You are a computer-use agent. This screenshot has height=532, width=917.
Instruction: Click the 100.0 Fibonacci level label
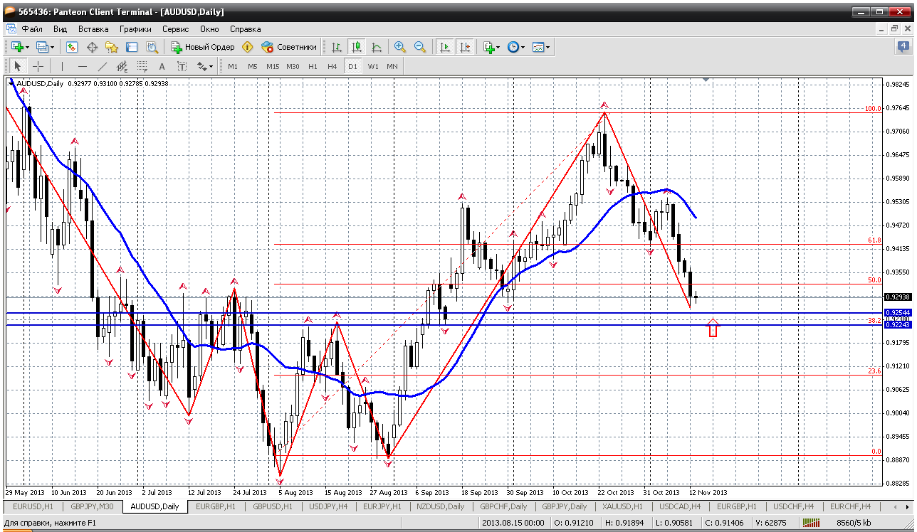coord(873,109)
